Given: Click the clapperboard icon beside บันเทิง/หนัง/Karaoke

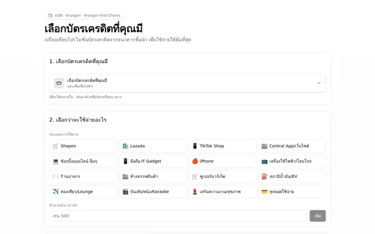Looking at the screenshot, I should [x=125, y=191].
